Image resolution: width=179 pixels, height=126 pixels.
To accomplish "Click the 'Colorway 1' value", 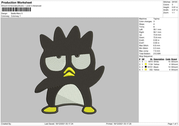I will 16,16.
